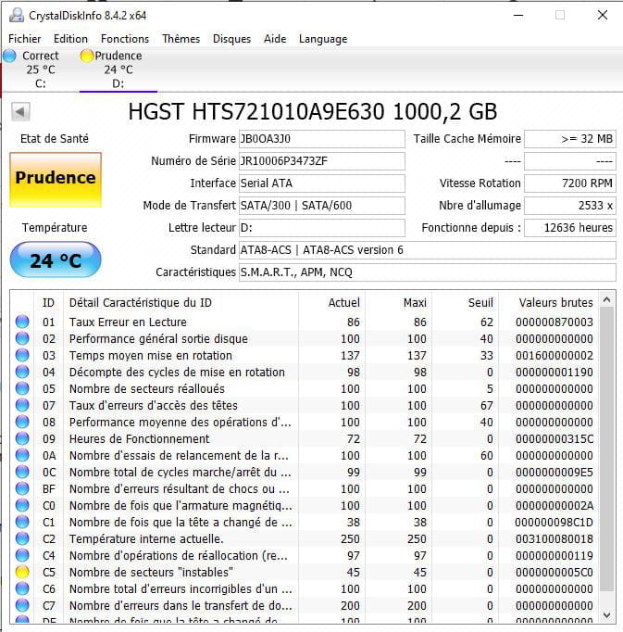Switch to the C: Correct 25 °C disk
623x632 pixels.
coord(41,70)
